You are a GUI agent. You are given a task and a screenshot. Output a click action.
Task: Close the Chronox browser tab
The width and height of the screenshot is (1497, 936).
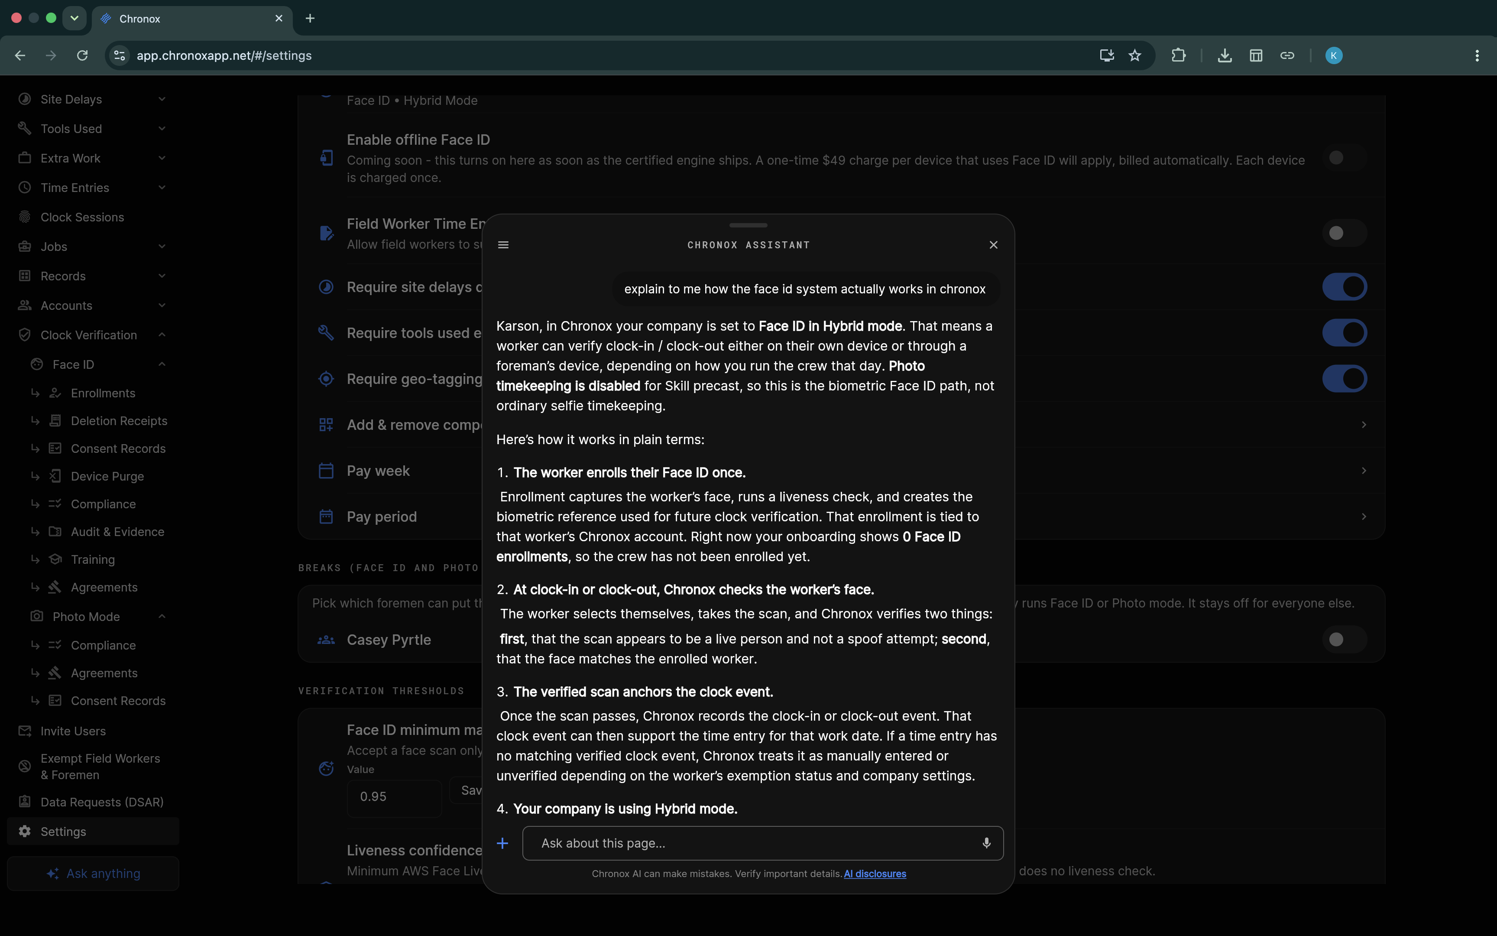[x=279, y=19]
